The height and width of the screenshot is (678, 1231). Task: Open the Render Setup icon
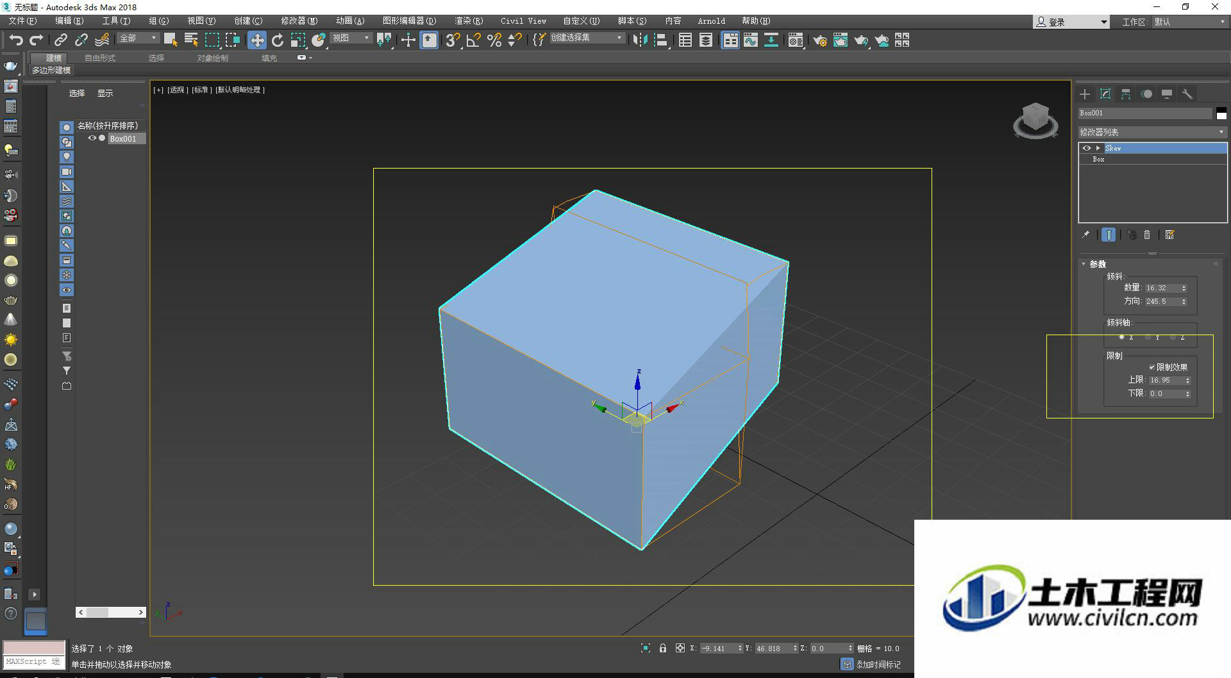pos(820,40)
